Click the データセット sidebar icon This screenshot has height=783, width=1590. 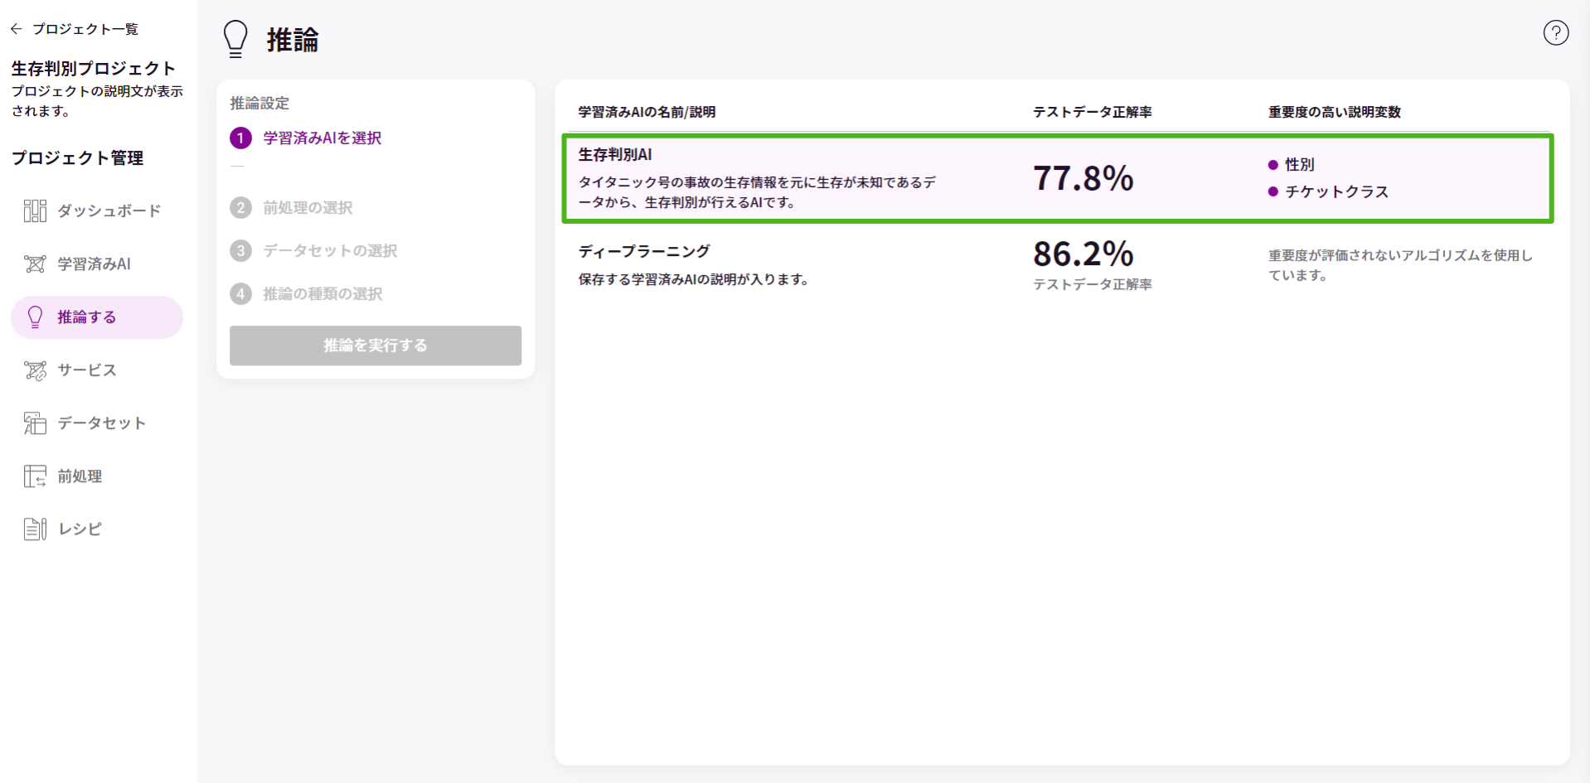point(35,423)
